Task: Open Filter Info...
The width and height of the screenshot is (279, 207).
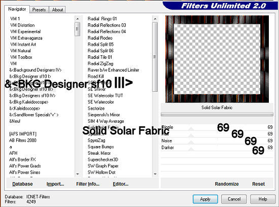Action: coord(88,184)
